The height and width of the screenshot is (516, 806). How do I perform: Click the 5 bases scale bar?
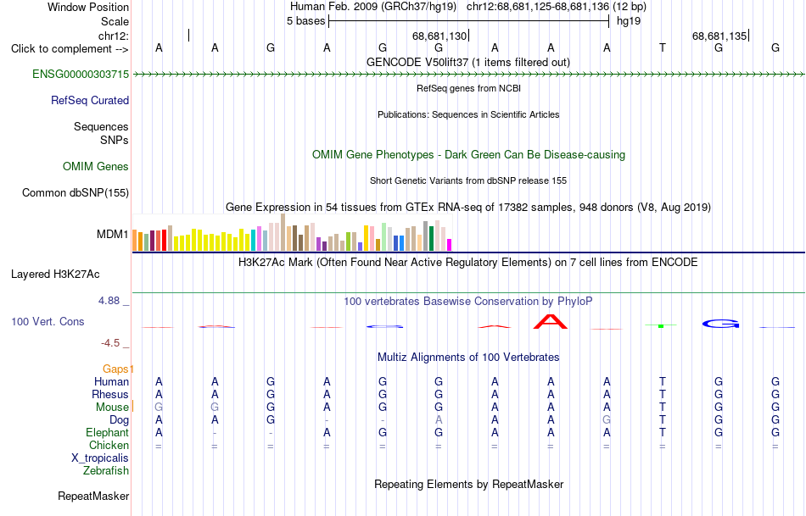(x=469, y=21)
